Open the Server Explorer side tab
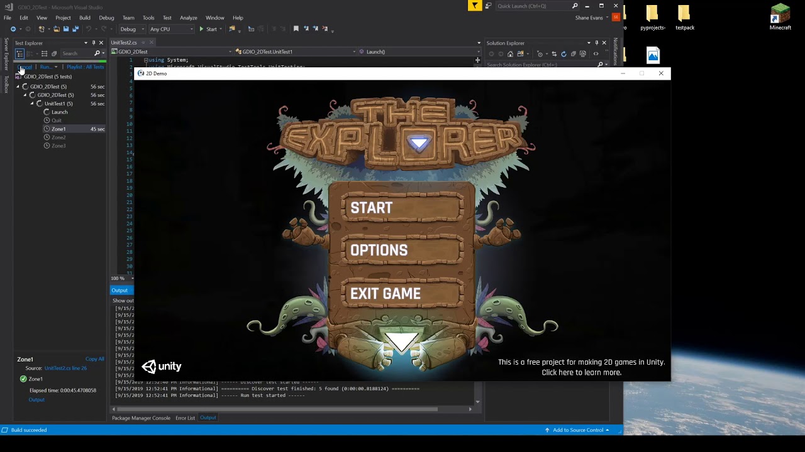 [x=6, y=55]
